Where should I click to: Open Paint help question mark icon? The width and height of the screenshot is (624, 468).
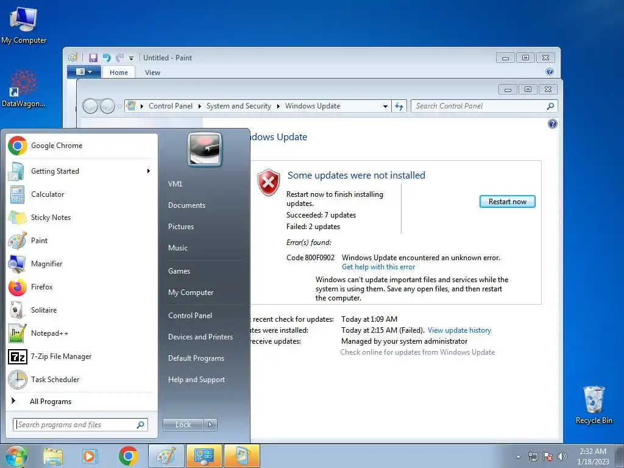pyautogui.click(x=550, y=72)
